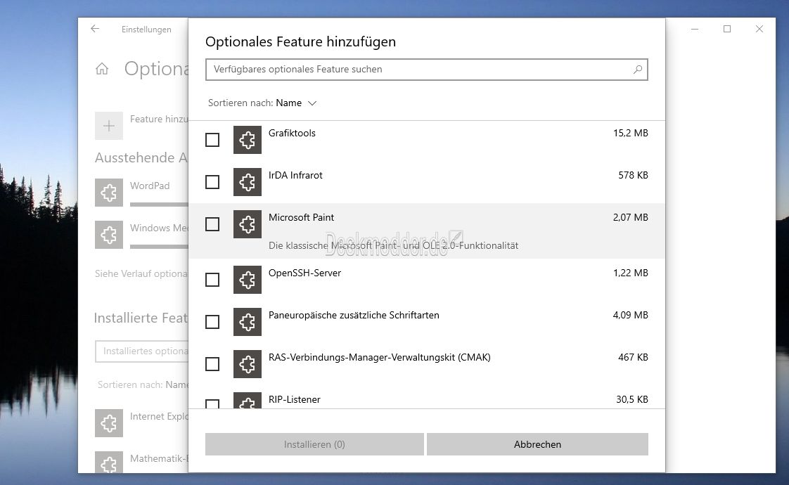Click the search magnifier icon in dialog
The height and width of the screenshot is (485, 789).
point(638,70)
